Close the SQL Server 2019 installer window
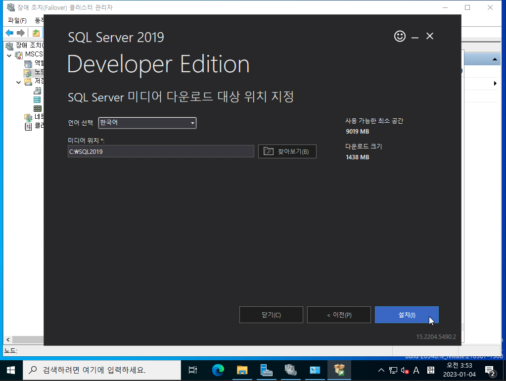The width and height of the screenshot is (506, 381). point(429,36)
